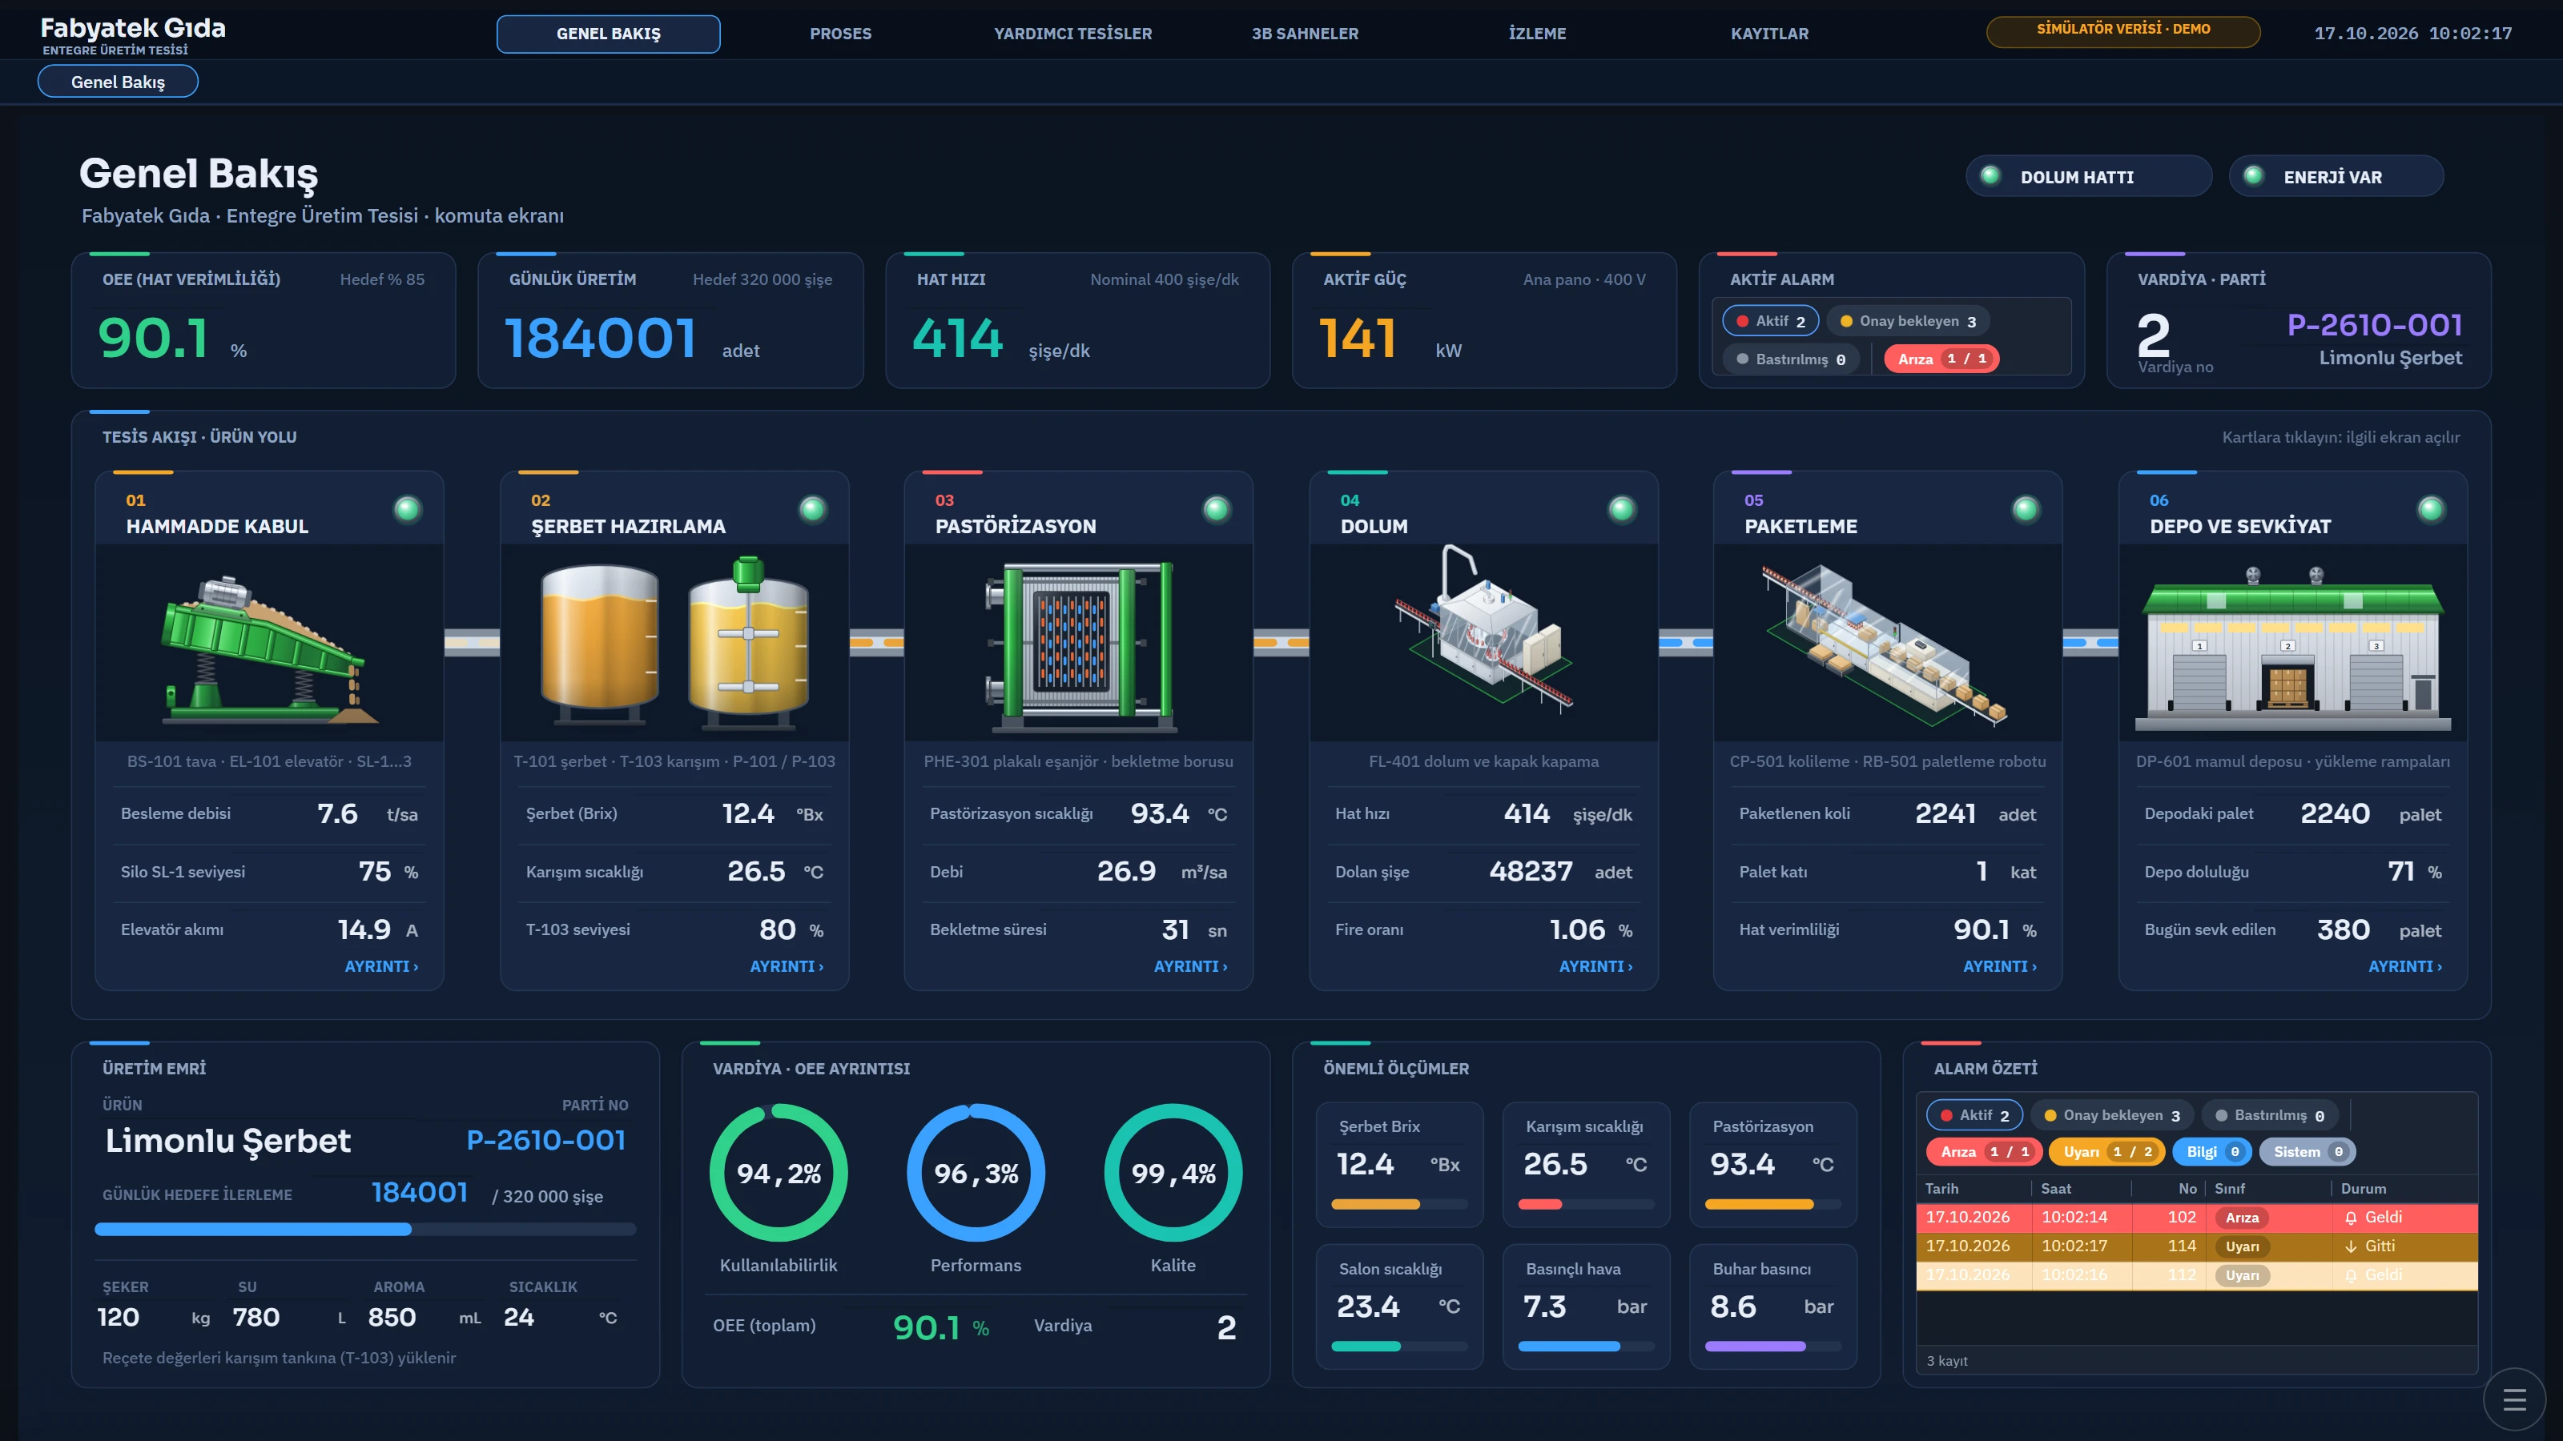This screenshot has height=1441, width=2563.
Task: Toggle the Bilgi 0 filter in Alarm Özeti
Action: pos(2211,1152)
